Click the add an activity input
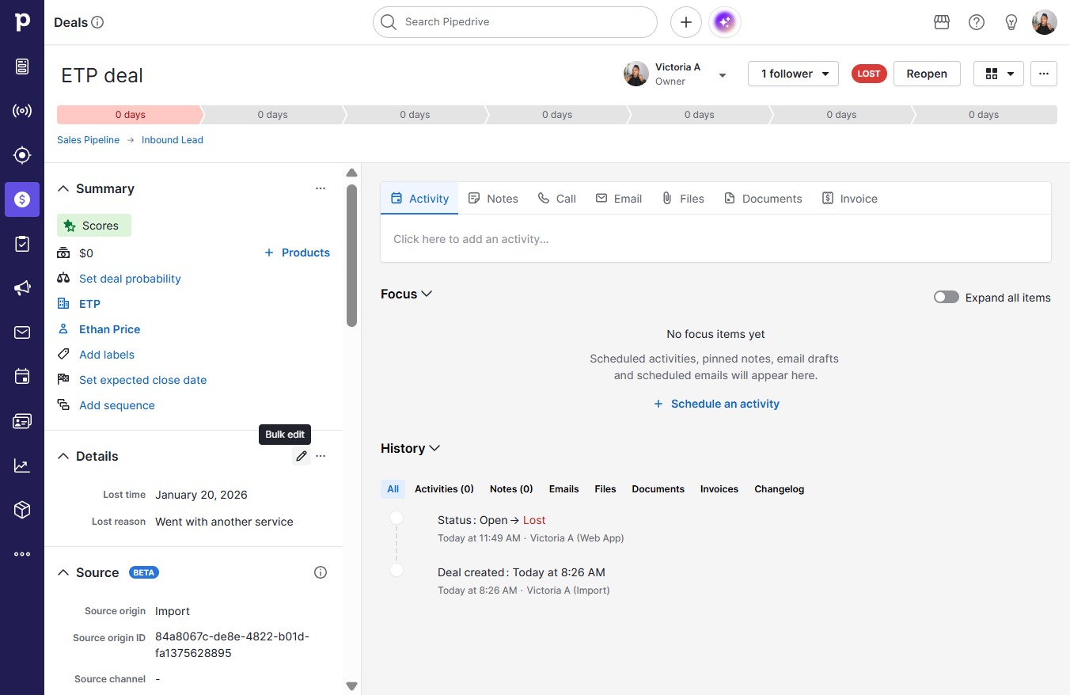Viewport: 1070px width, 695px height. (x=715, y=239)
